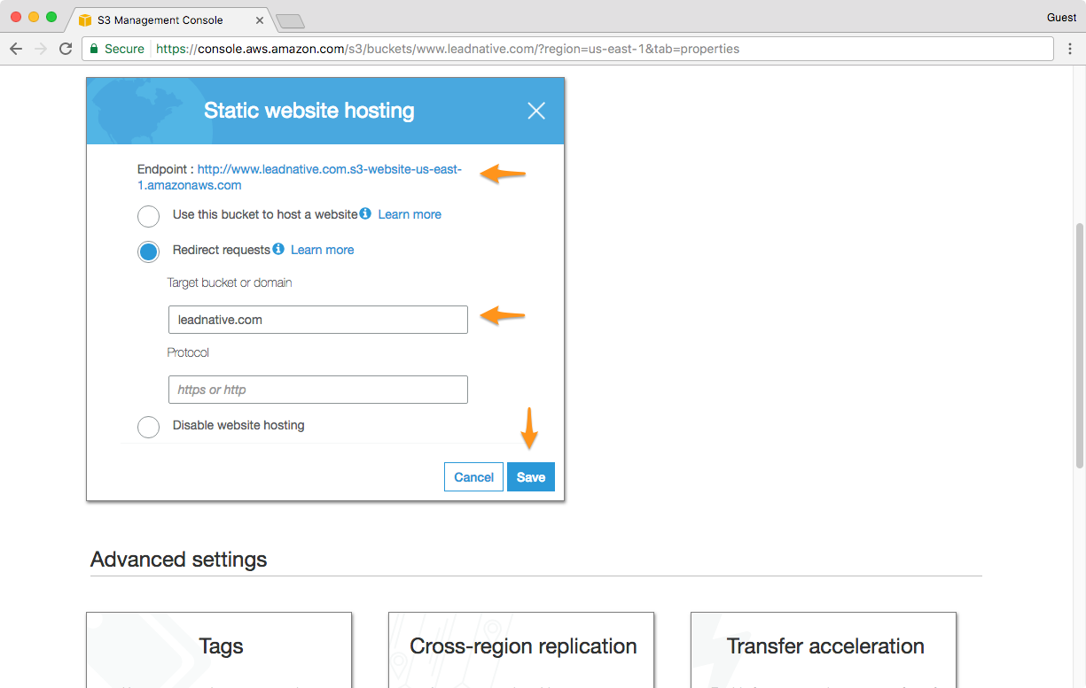1086x688 pixels.
Task: Select the Redirect requests radio option
Action: pos(148,251)
